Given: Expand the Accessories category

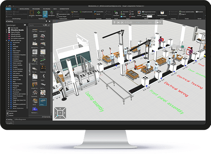Looking at the screenshot, I should point(8,42).
